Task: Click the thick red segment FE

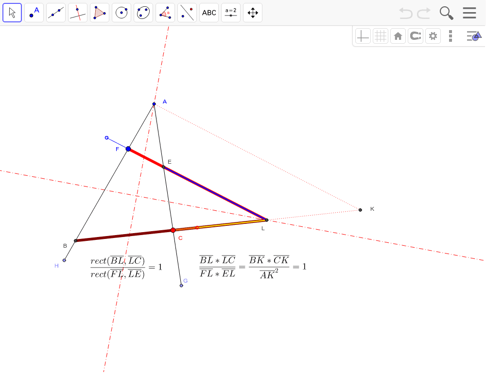Action: pyautogui.click(x=146, y=158)
